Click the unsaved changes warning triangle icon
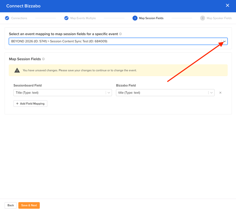Image resolution: width=236 pixels, height=212 pixels. (x=17, y=70)
